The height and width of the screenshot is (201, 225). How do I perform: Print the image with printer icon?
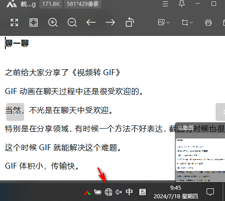pyautogui.click(x=208, y=22)
